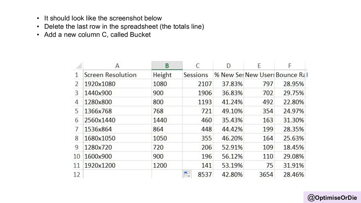This screenshot has width=361, height=203.
Task: Click the Screen Resolution header cell
Action: pyautogui.click(x=117, y=75)
